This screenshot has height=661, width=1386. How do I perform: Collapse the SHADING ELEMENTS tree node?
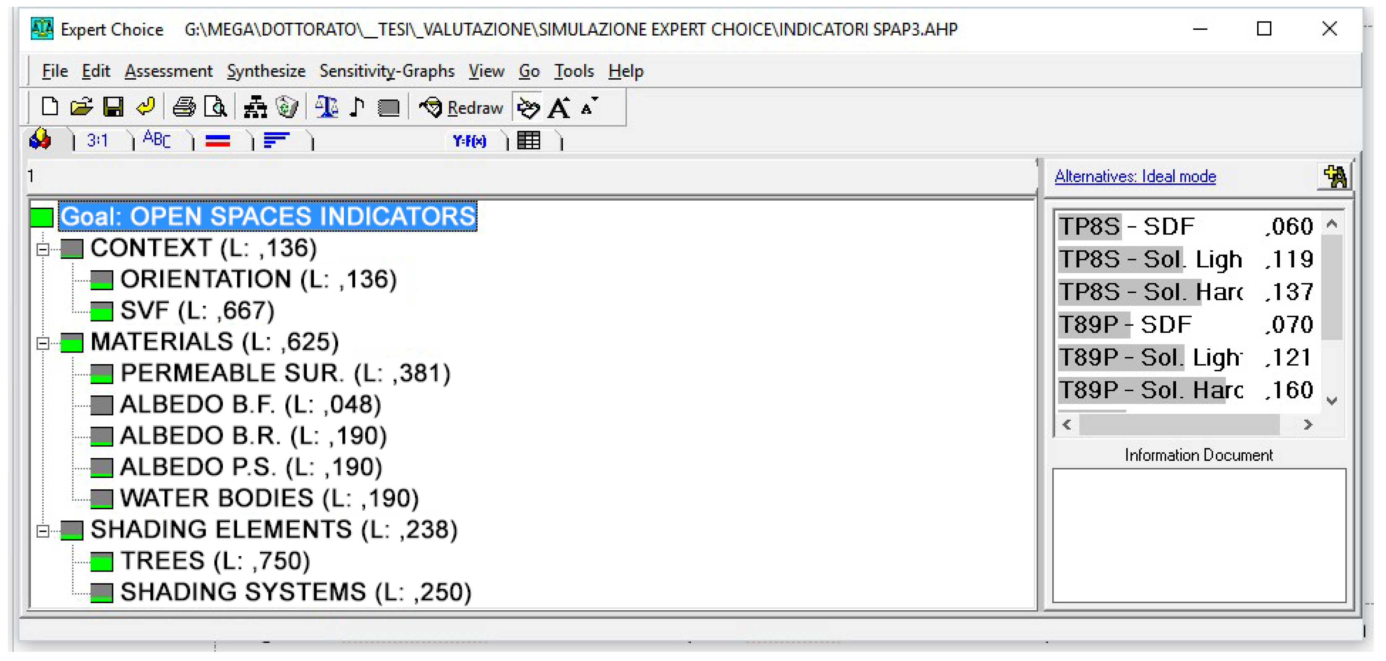pyautogui.click(x=43, y=531)
